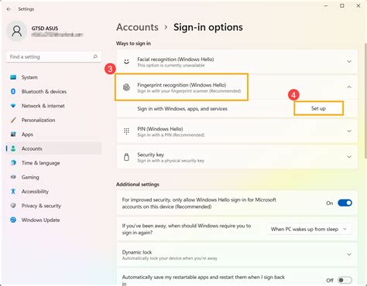Click the fingerprint icon for Fingerprint recognition
Viewport: 367px width, 286px height.
click(x=126, y=87)
